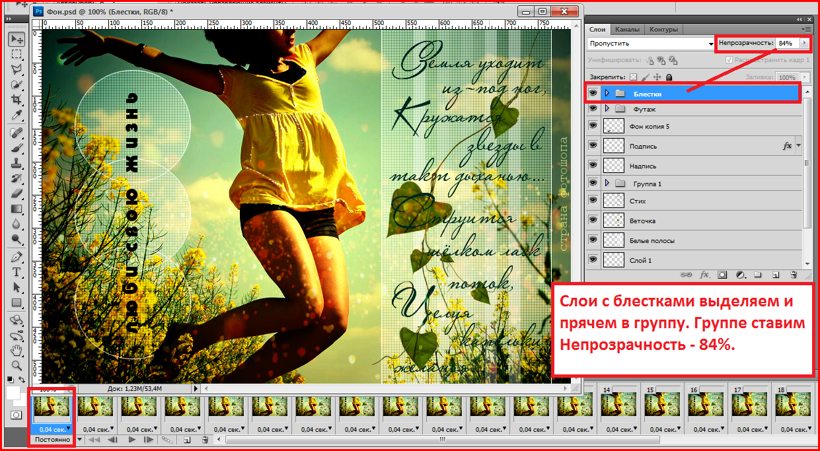The width and height of the screenshot is (820, 451).
Task: Select the History Brush tool
Action: coord(17,178)
